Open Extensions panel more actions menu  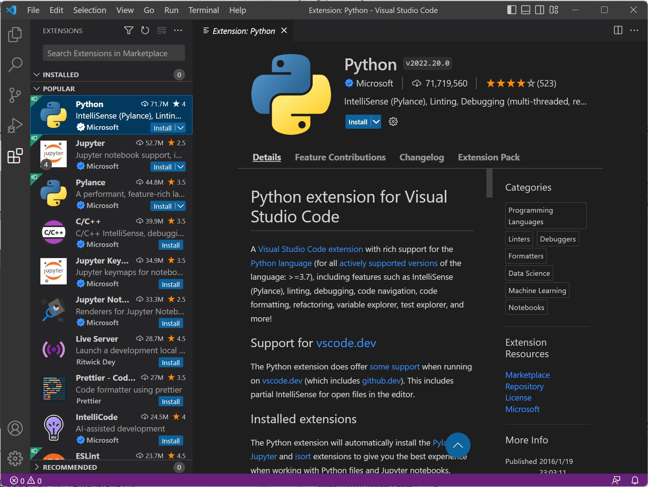click(178, 31)
